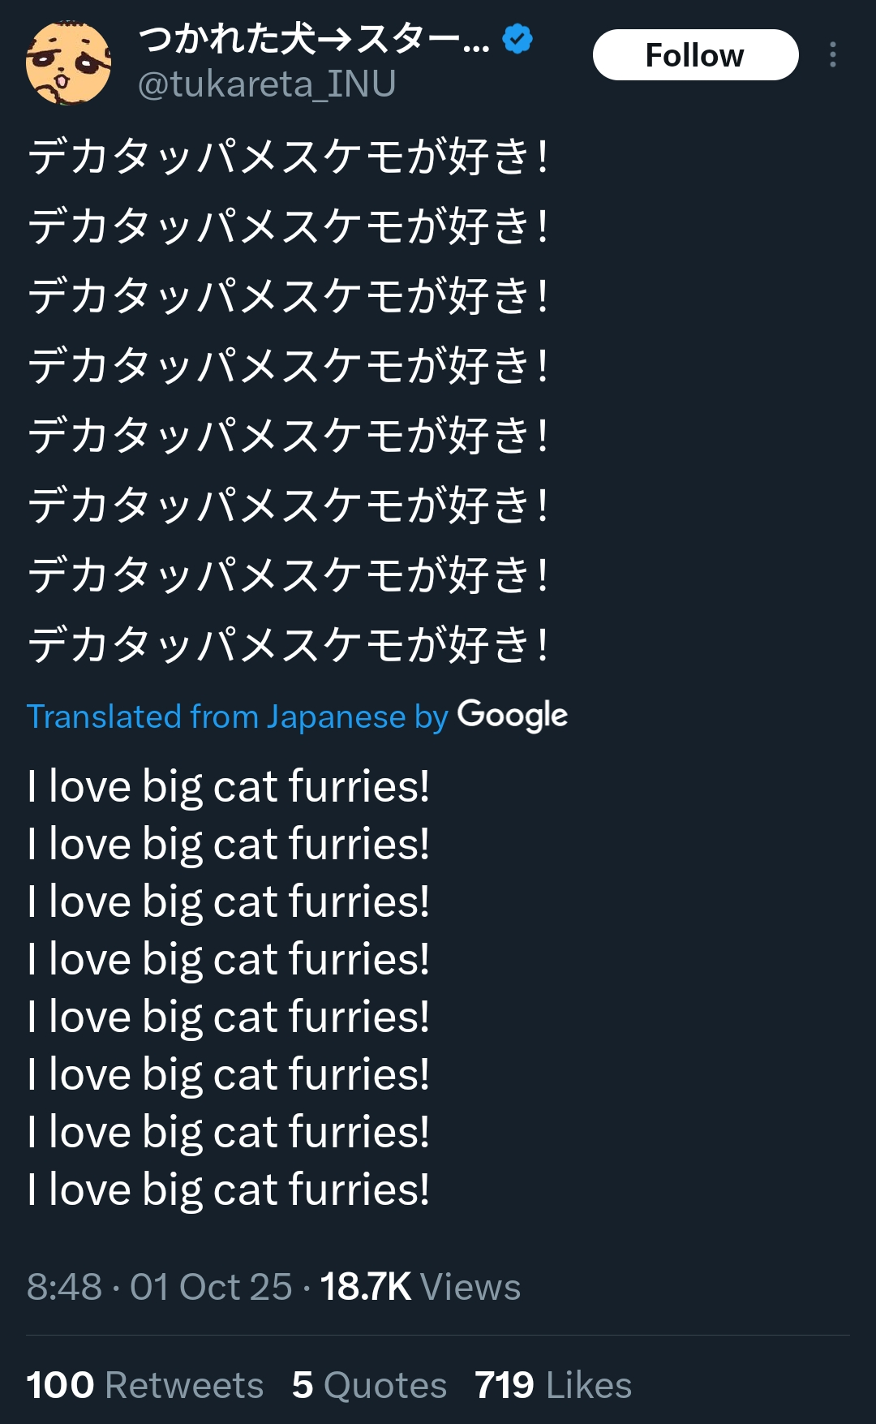
Task: Click the 01 Oct 25 date
Action: 211,1287
